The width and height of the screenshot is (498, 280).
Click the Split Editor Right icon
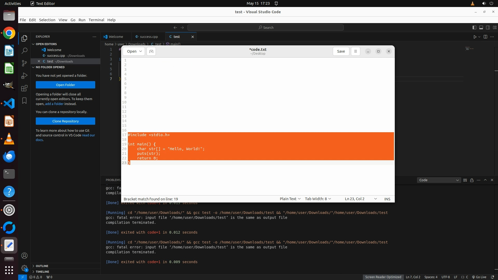(485, 37)
